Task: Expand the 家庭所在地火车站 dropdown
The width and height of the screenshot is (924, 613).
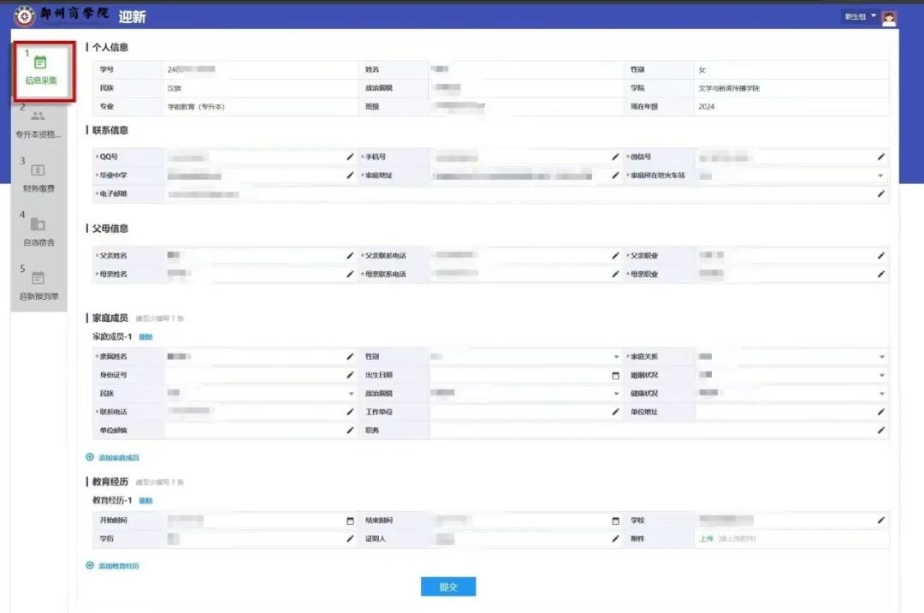Action: pos(880,176)
